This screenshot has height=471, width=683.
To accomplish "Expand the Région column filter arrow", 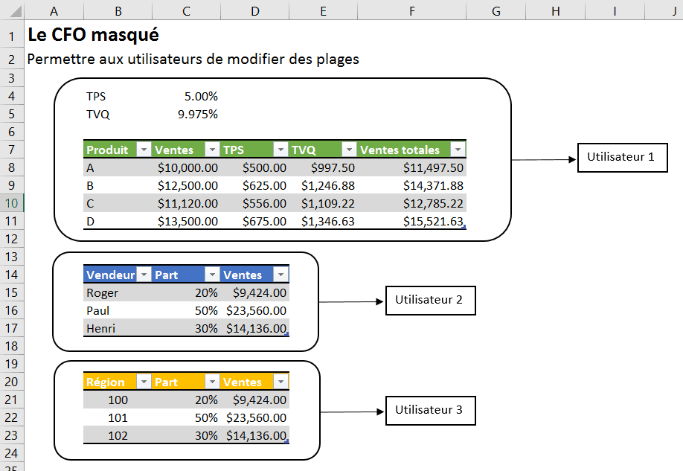I will coord(144,382).
